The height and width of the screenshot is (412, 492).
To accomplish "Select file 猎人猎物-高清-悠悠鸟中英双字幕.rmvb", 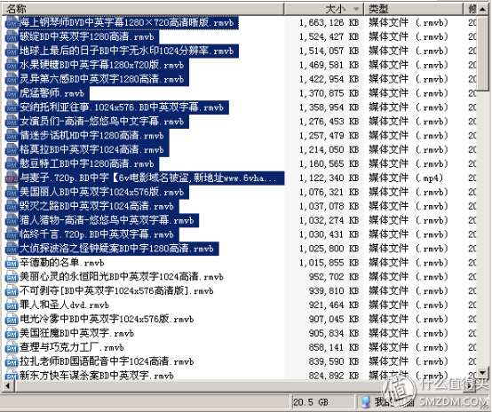I will pos(107,220).
